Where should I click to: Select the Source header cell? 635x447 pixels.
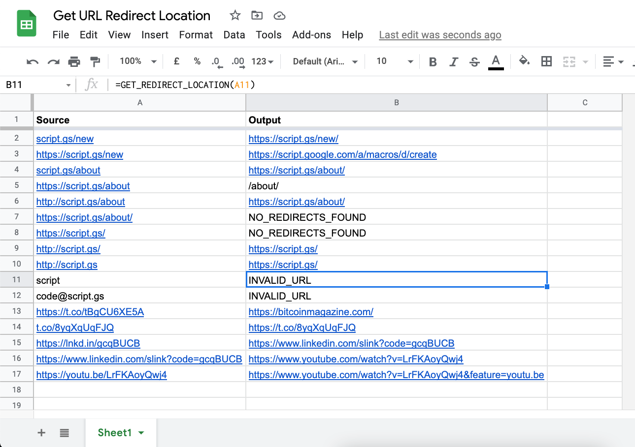pyautogui.click(x=140, y=120)
